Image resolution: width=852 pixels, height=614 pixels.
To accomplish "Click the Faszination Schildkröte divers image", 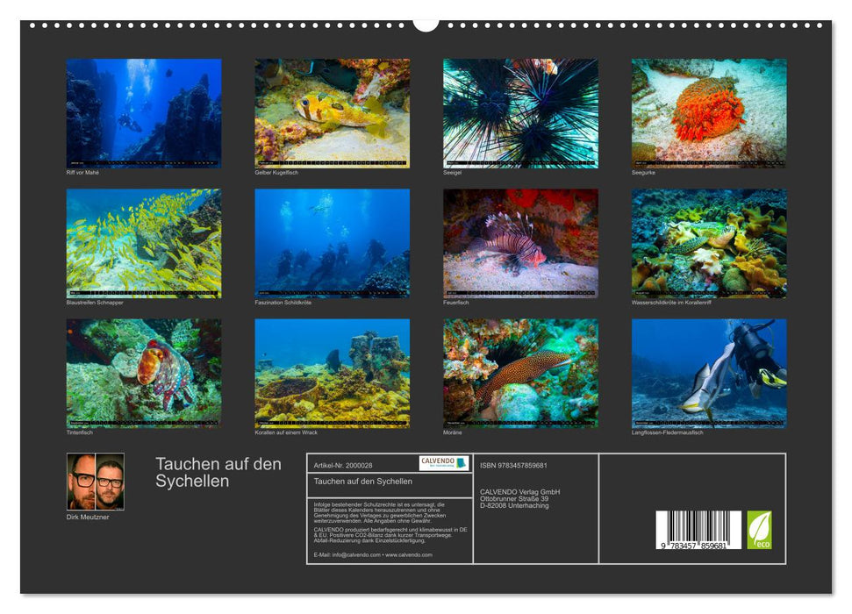I will click(x=332, y=243).
